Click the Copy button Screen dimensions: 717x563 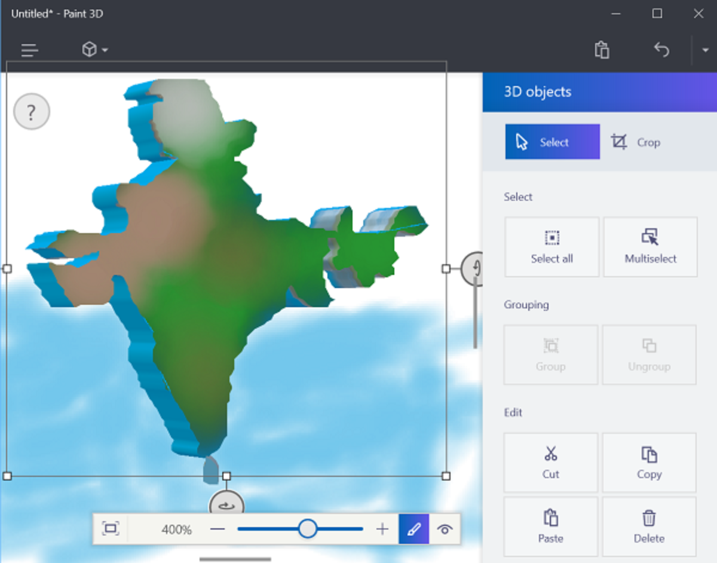[649, 463]
